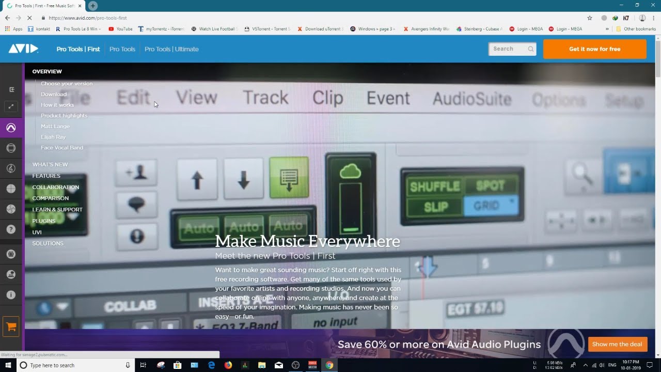Select the film reel video sidebar icon
Screen dimensions: 661x372
[11, 148]
